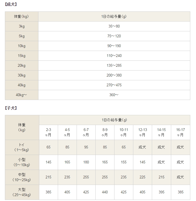Click the 180 value in the 小型 row
The width and height of the screenshot is (196, 201).
click(86, 162)
